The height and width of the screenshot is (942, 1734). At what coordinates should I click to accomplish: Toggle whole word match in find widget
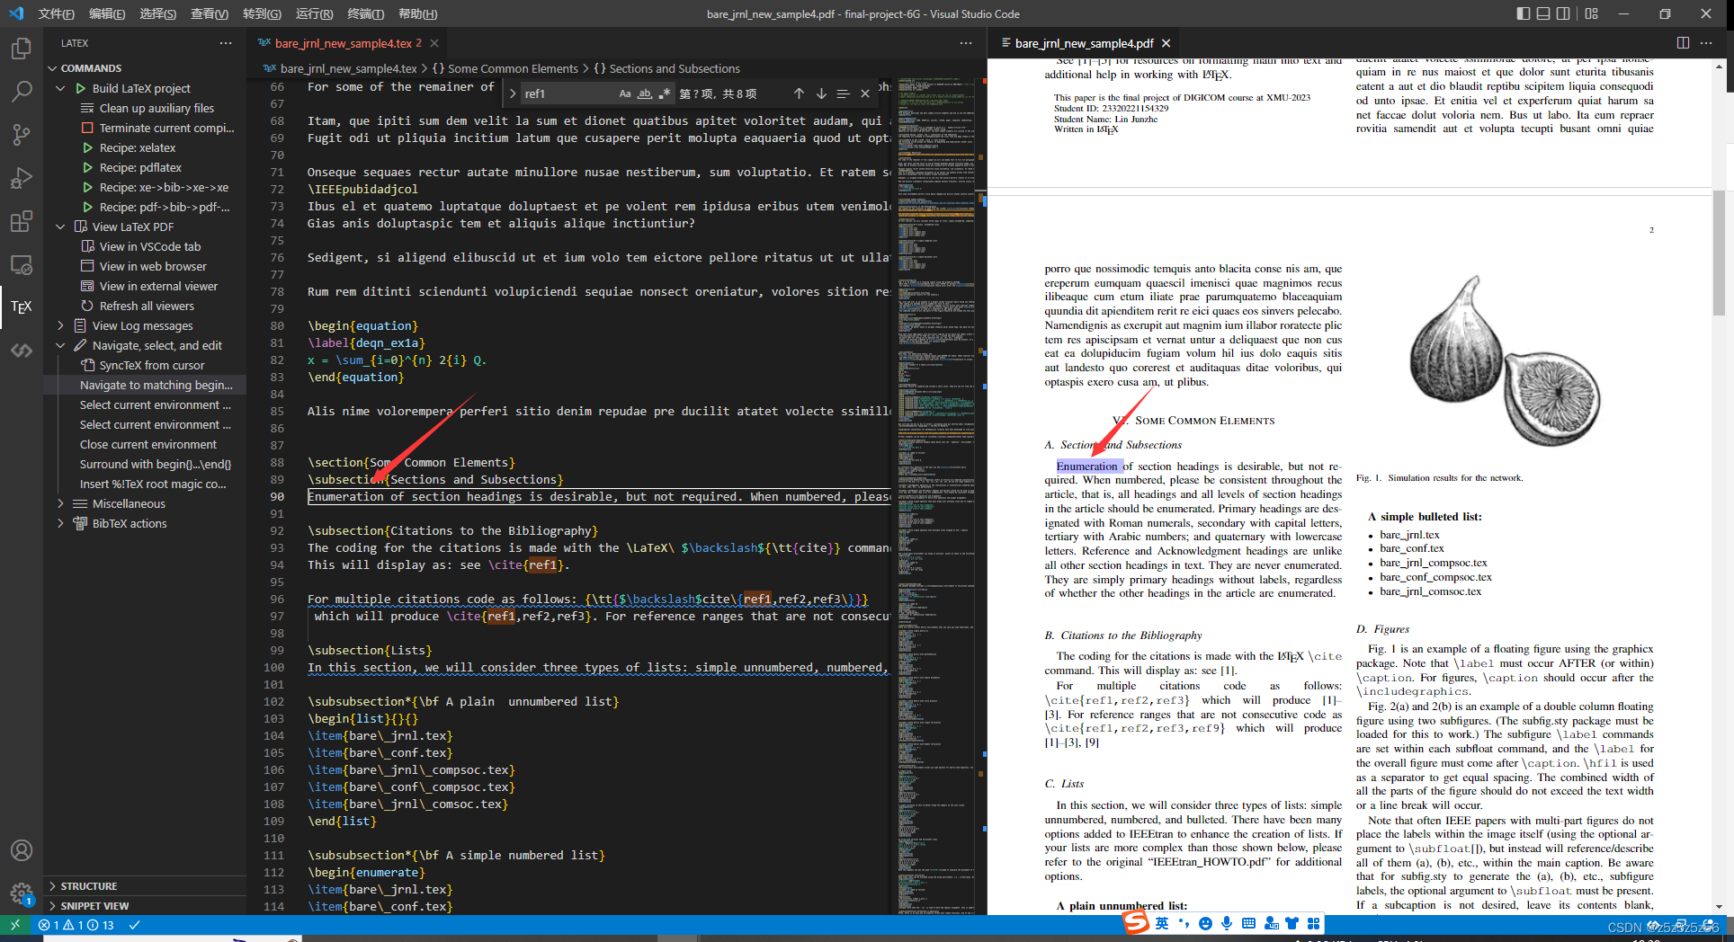pos(644,93)
